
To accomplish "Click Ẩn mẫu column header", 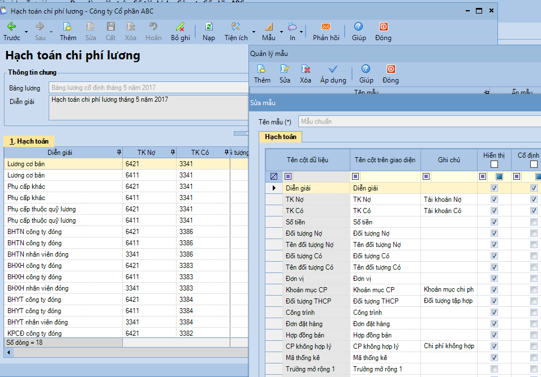I will pos(522,92).
